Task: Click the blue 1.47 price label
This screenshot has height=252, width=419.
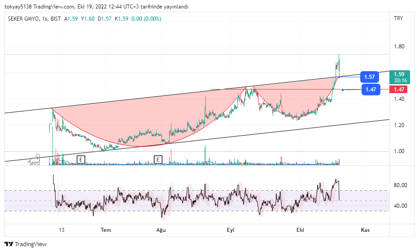Action: pyautogui.click(x=371, y=90)
